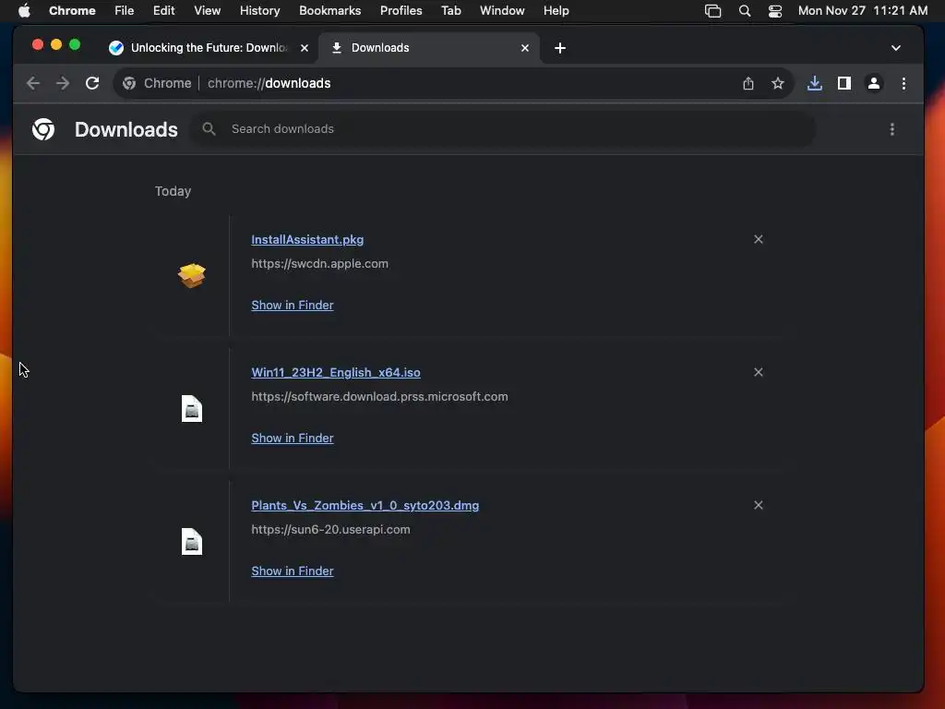This screenshot has height=709, width=945.
Task: Open the new tab plus button
Action: 560,48
